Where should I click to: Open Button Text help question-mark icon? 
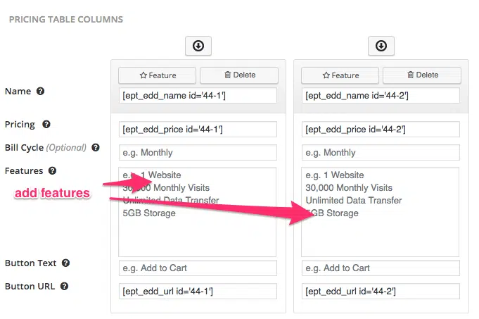pyautogui.click(x=65, y=263)
